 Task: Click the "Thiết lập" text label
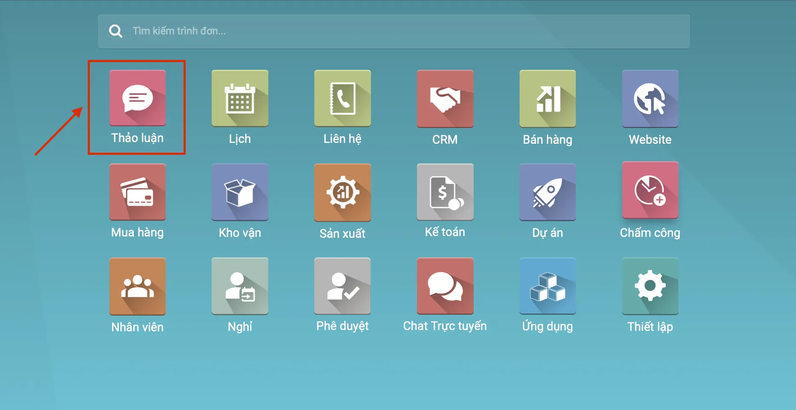point(650,327)
